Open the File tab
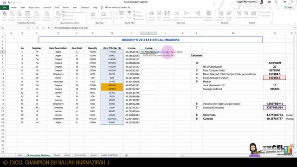The image size is (297, 167). [x=5, y=7]
